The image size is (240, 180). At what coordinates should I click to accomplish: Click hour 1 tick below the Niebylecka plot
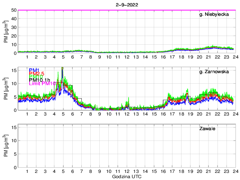pos(27,57)
